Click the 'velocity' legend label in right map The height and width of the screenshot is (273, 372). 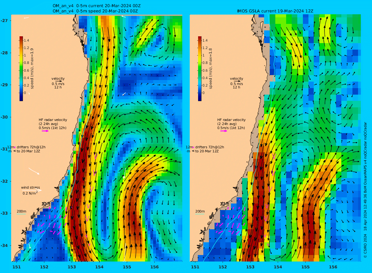[237, 78]
